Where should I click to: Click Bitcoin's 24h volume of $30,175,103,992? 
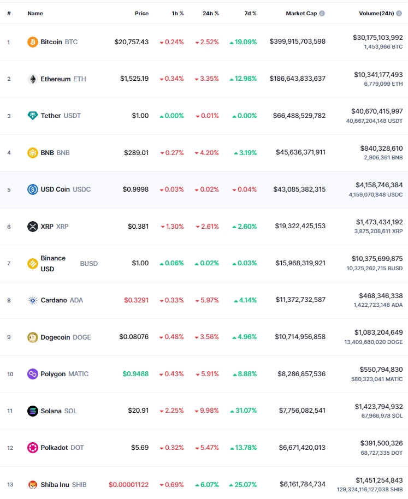[x=378, y=38]
